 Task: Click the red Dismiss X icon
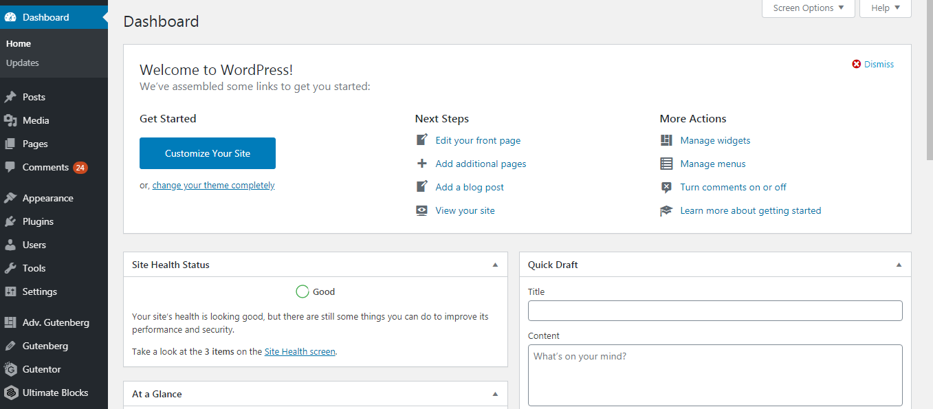pos(857,64)
